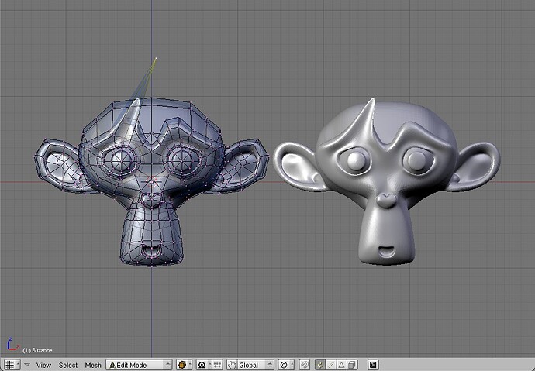Enable vertex select mode
Screen dimensions: 535x371
[320, 365]
